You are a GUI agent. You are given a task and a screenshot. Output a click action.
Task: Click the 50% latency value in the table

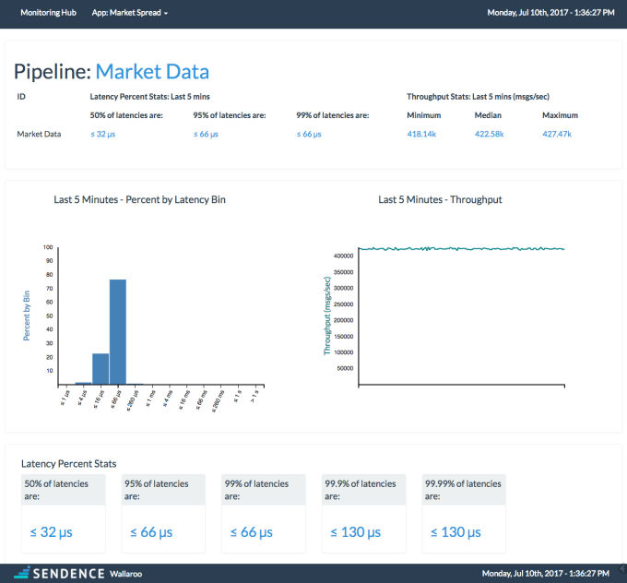[x=102, y=135]
